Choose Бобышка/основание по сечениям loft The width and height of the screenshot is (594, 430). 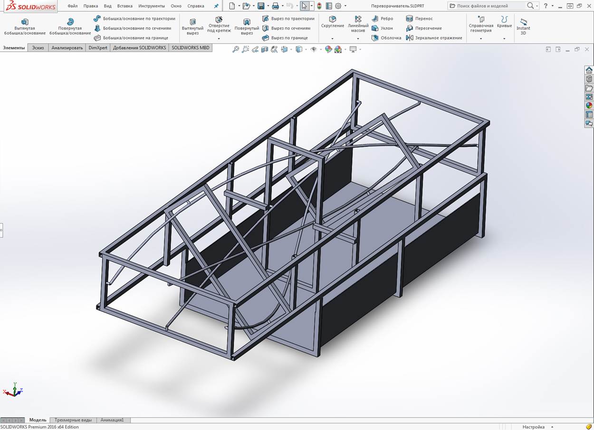(133, 28)
